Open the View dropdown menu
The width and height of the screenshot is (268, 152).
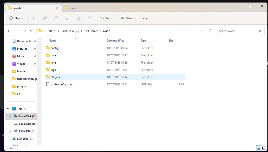pos(128,18)
